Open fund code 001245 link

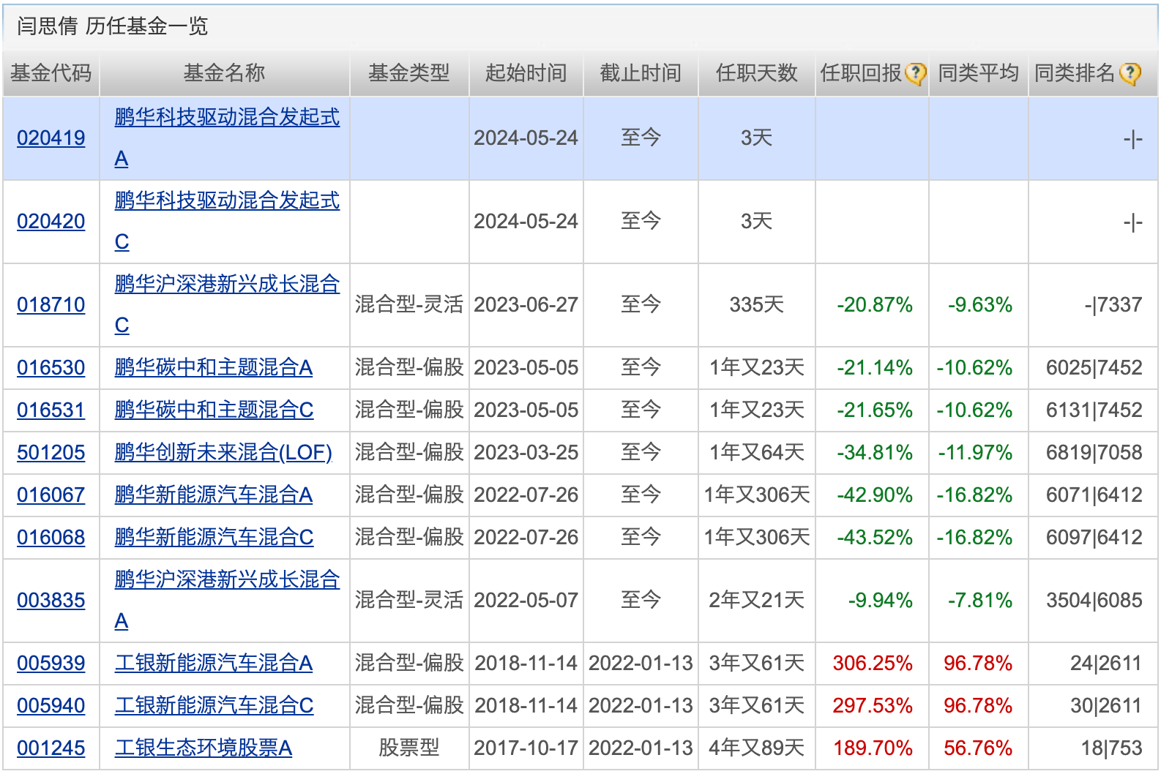[x=51, y=748]
